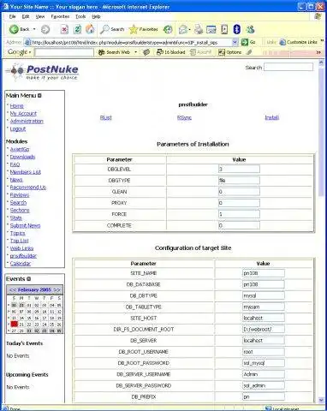Viewport: 327px width, 411px height.
Task: Open the My Account link
Action: (x=23, y=113)
